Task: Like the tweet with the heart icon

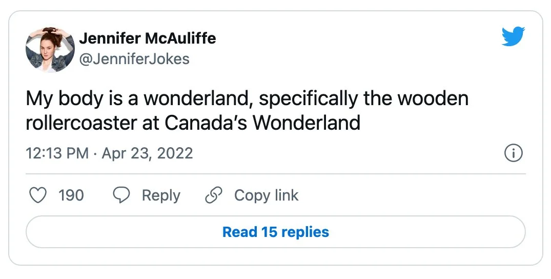Action: tap(38, 195)
